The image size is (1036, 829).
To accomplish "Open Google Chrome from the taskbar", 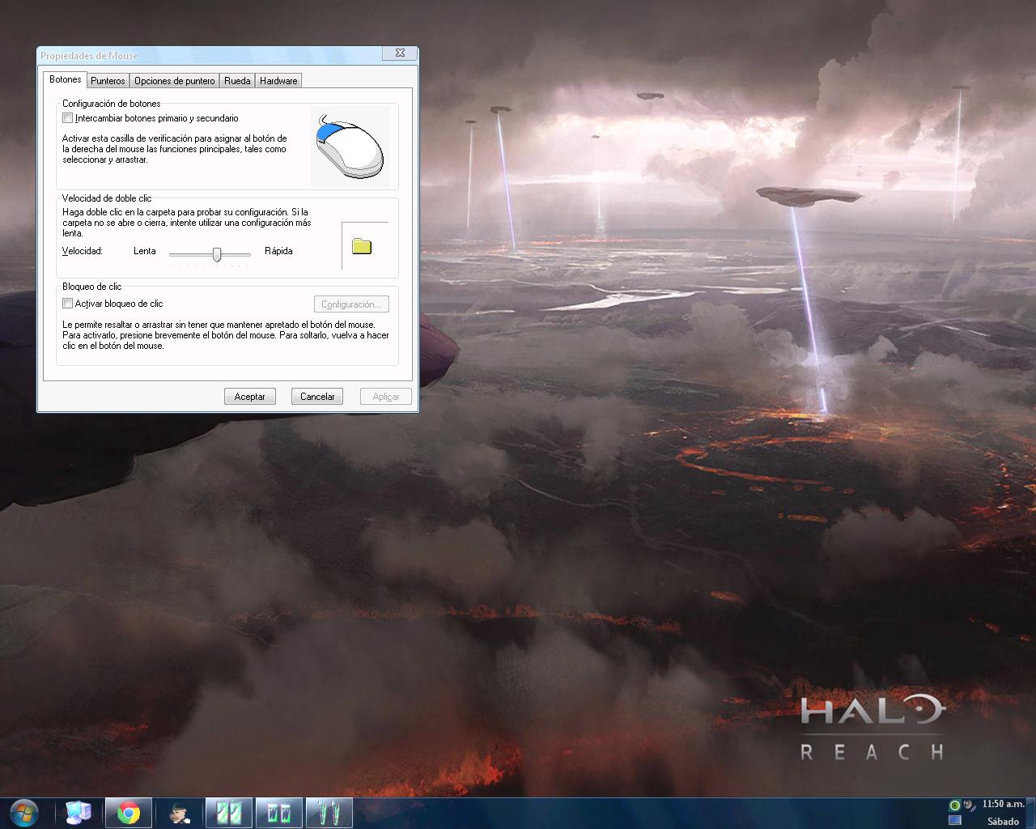I will point(129,812).
